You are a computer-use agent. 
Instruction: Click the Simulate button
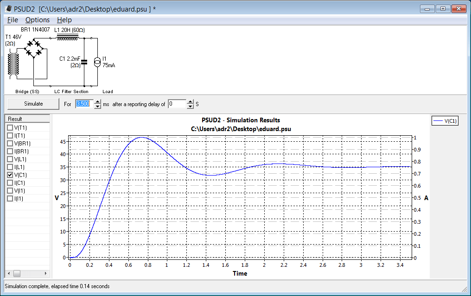(33, 104)
